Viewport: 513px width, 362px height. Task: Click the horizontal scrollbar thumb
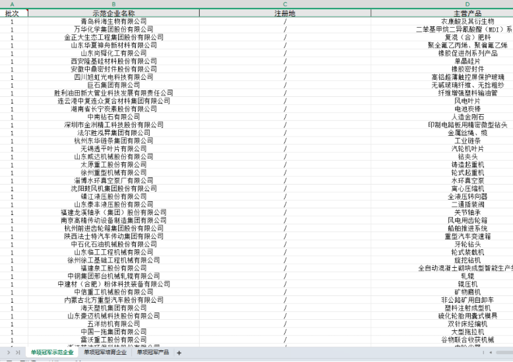click(x=504, y=353)
